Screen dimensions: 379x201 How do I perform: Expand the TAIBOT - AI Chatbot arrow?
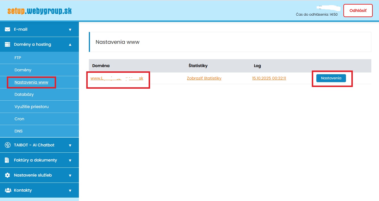coord(70,145)
